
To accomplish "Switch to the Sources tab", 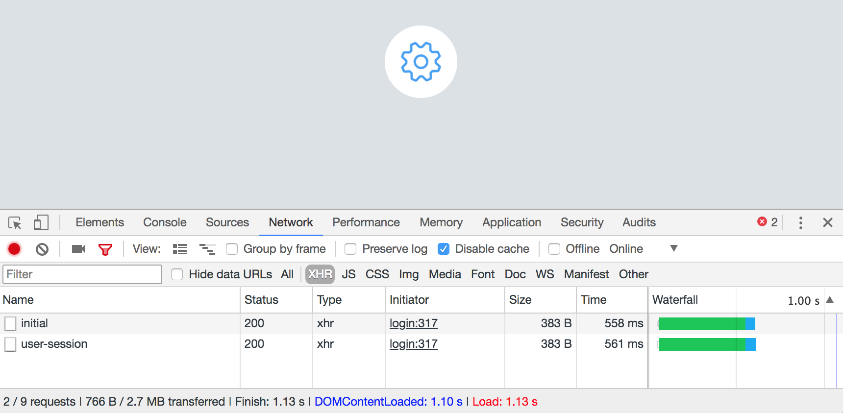I will [x=227, y=222].
